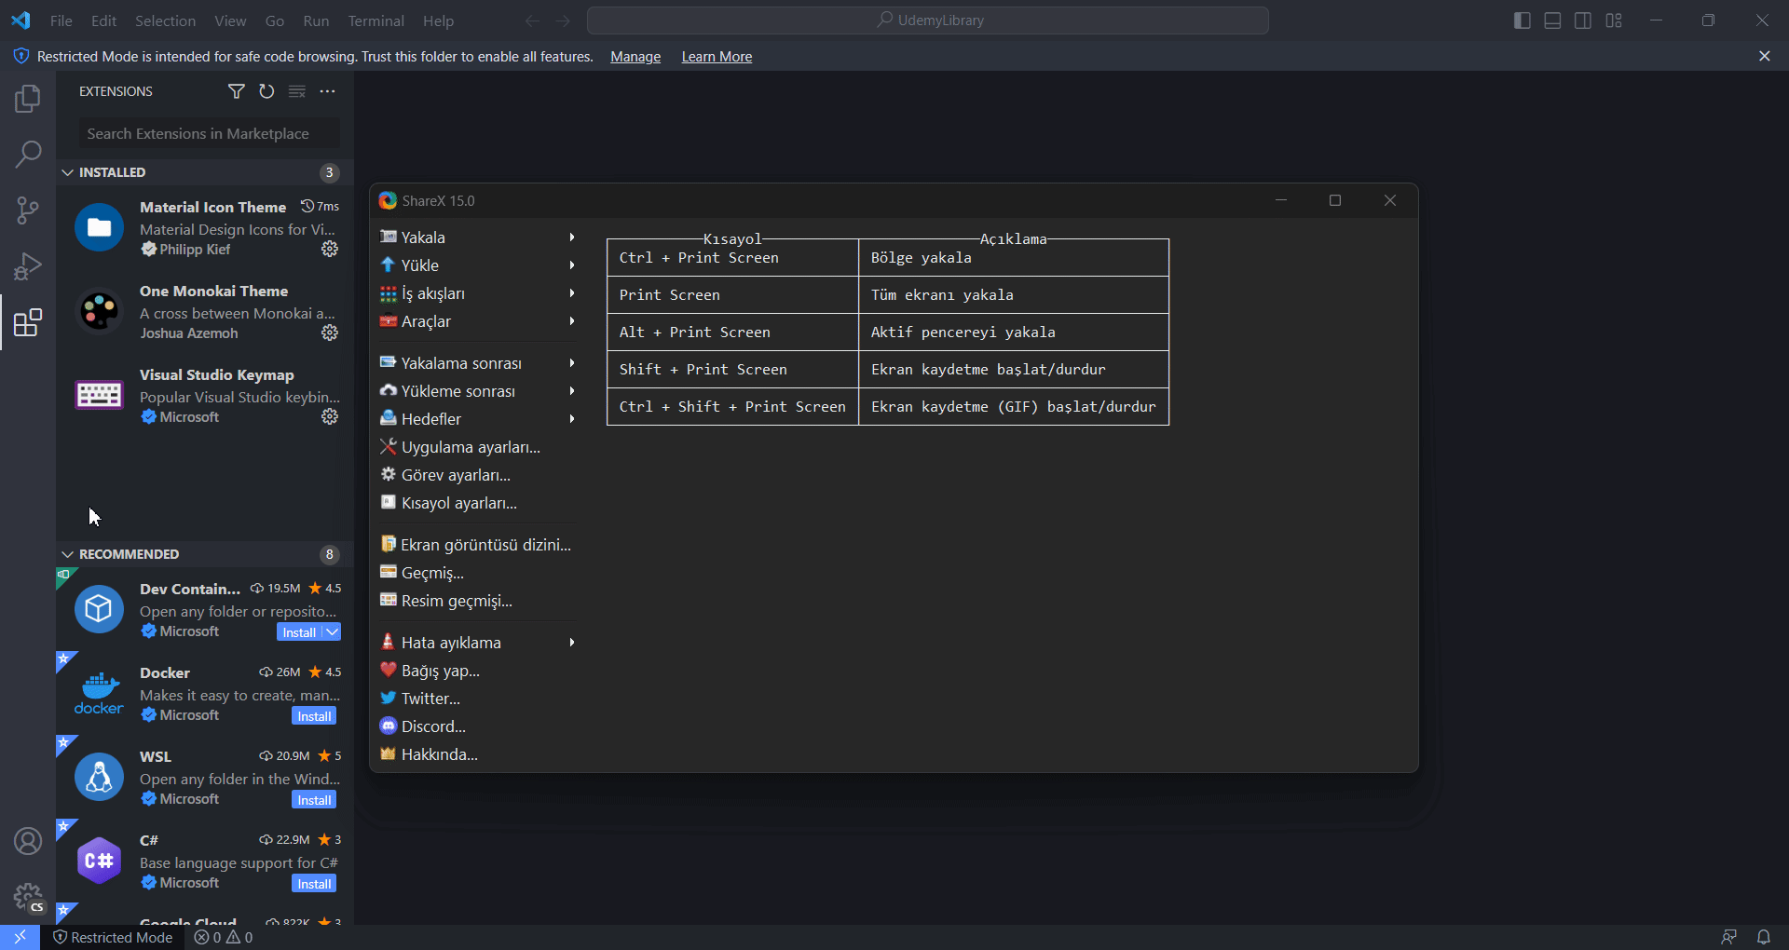Install the Docker extension

point(314,715)
